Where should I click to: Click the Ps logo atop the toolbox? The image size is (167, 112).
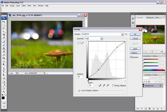click(x=4, y=18)
